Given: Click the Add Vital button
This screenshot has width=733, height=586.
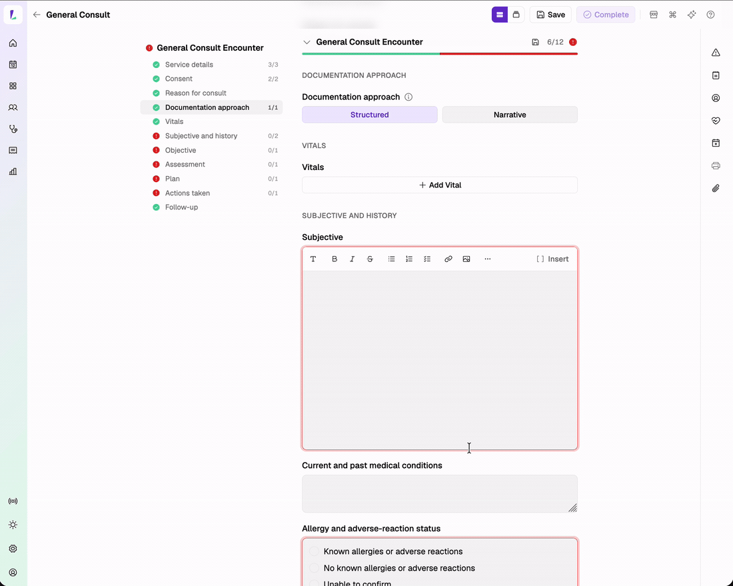Looking at the screenshot, I should coord(440,185).
